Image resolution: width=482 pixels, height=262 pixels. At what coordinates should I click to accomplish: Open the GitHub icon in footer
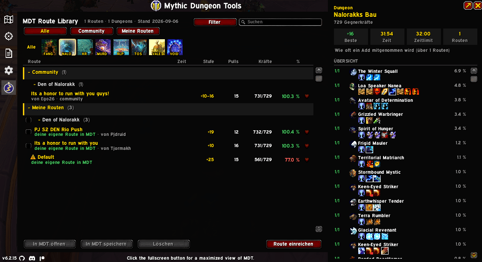[x=22, y=258]
